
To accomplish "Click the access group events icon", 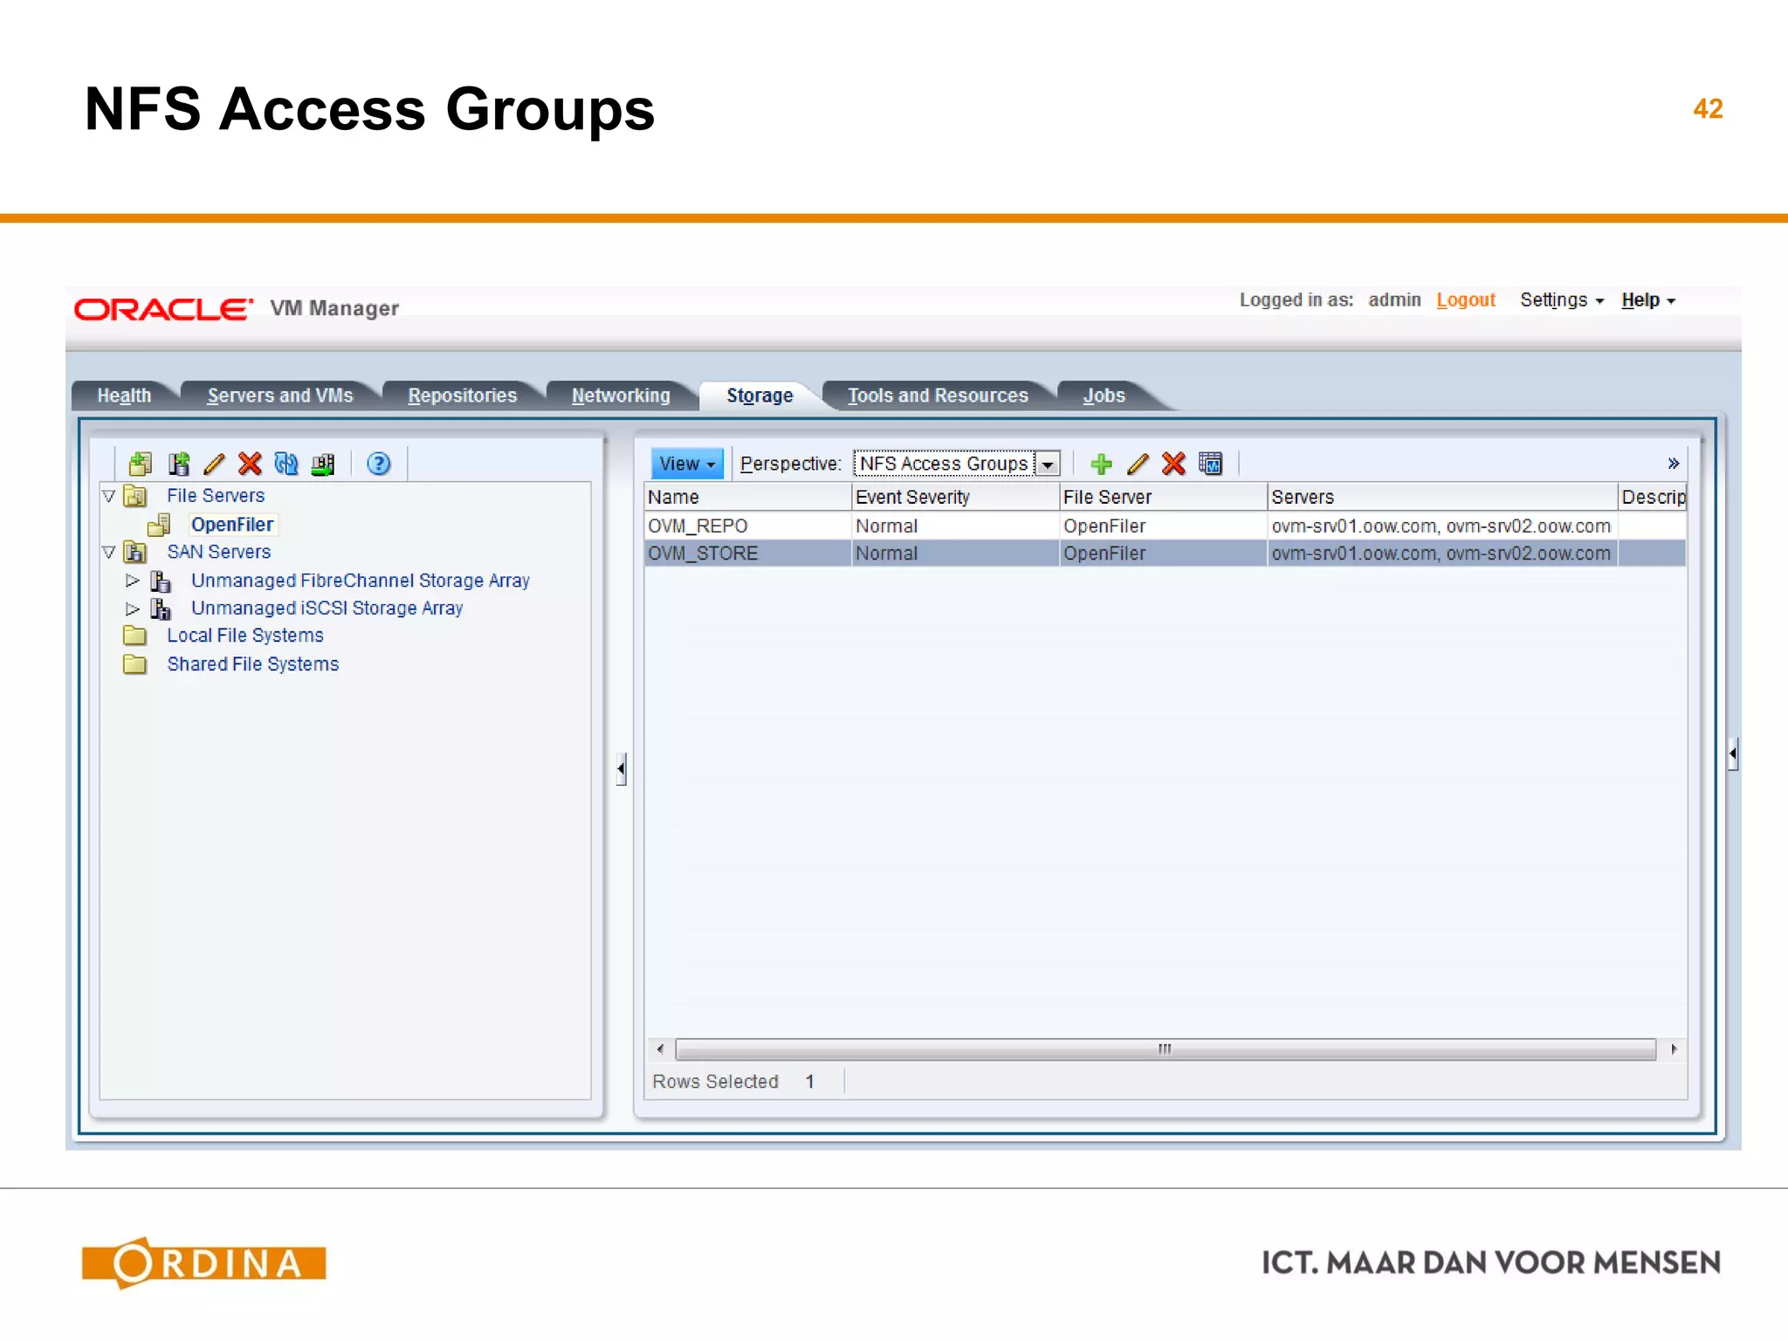I will click(1210, 464).
